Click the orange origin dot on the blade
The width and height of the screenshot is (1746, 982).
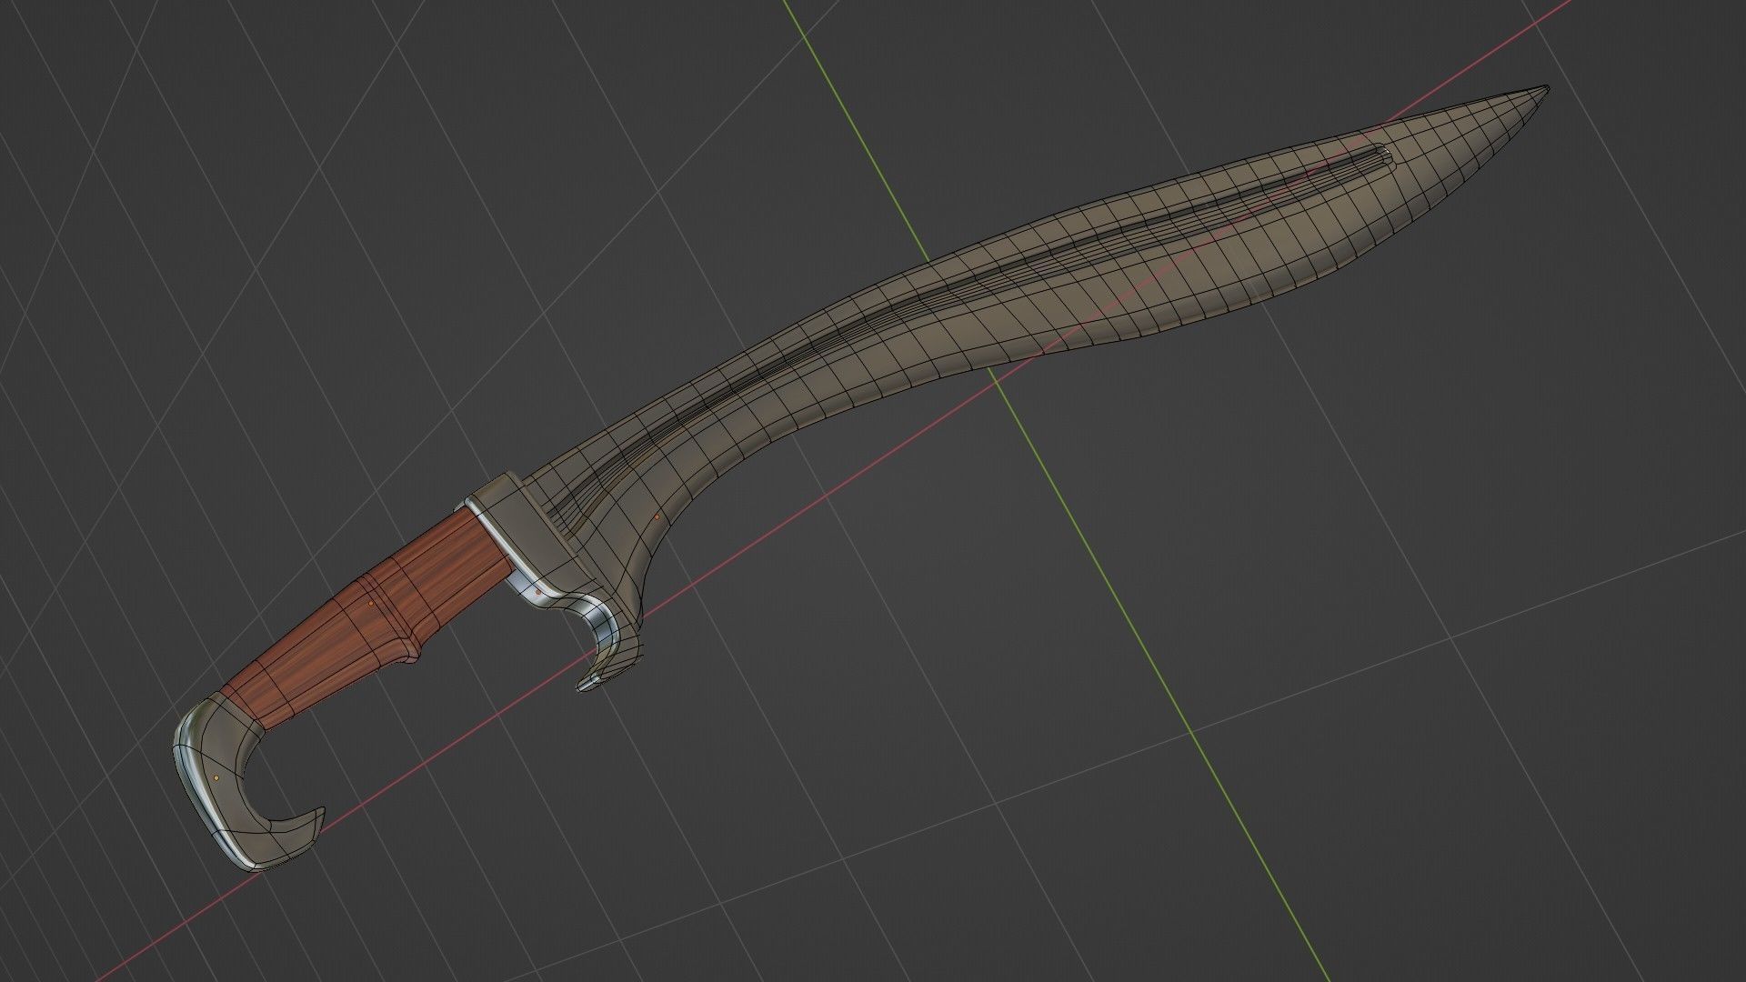tap(657, 516)
